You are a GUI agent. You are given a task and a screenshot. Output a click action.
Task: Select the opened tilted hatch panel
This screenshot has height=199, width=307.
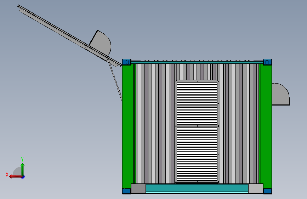tap(69, 35)
